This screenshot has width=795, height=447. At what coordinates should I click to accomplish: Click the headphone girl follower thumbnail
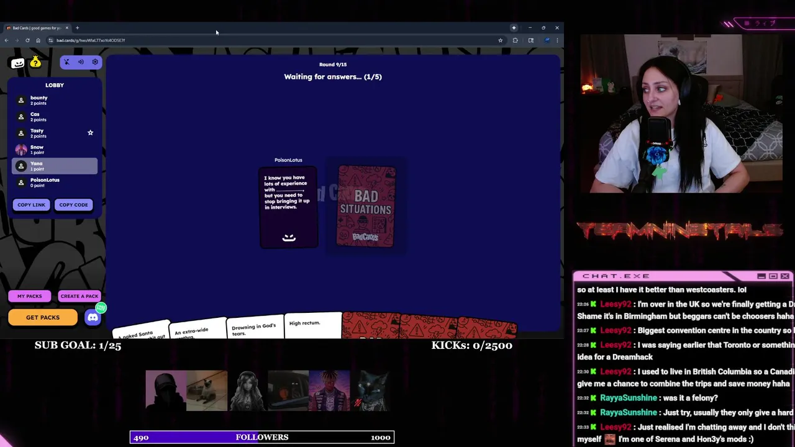pos(247,391)
